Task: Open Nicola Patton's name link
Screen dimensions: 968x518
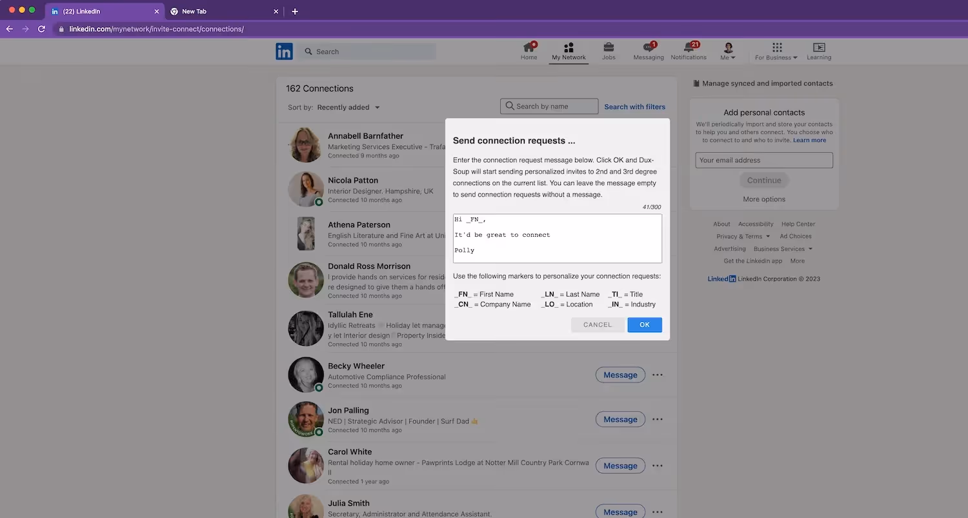Action: (353, 181)
